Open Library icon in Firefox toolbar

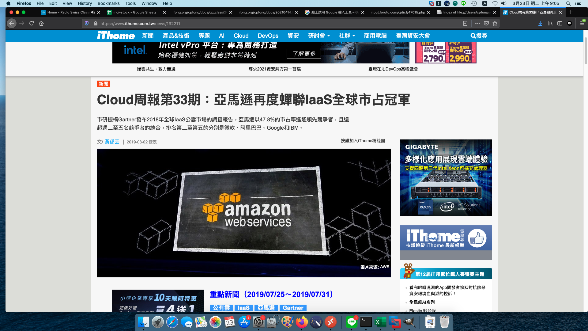[550, 23]
